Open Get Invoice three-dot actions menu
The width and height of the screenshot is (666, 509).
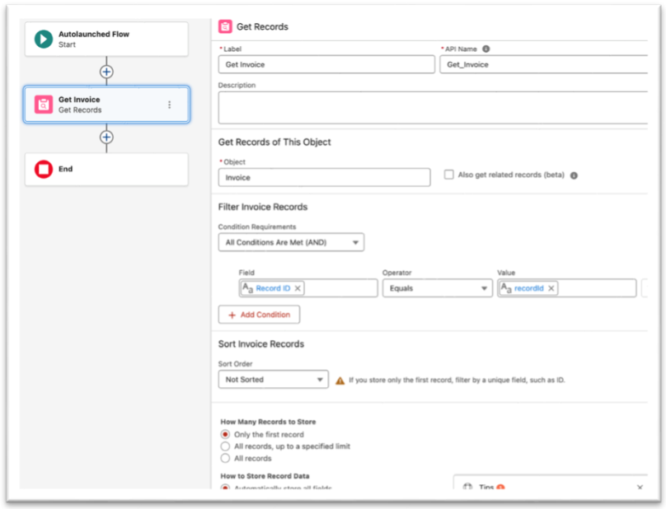[170, 105]
